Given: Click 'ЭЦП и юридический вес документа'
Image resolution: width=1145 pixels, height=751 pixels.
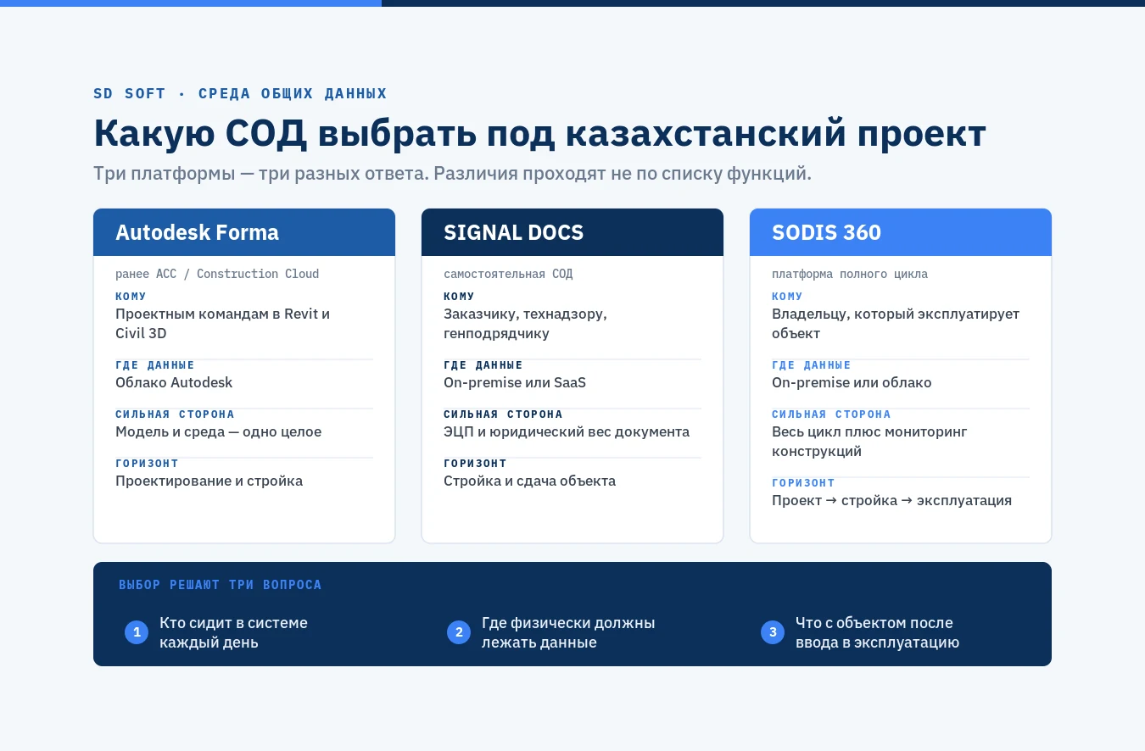Looking at the screenshot, I should point(567,431).
